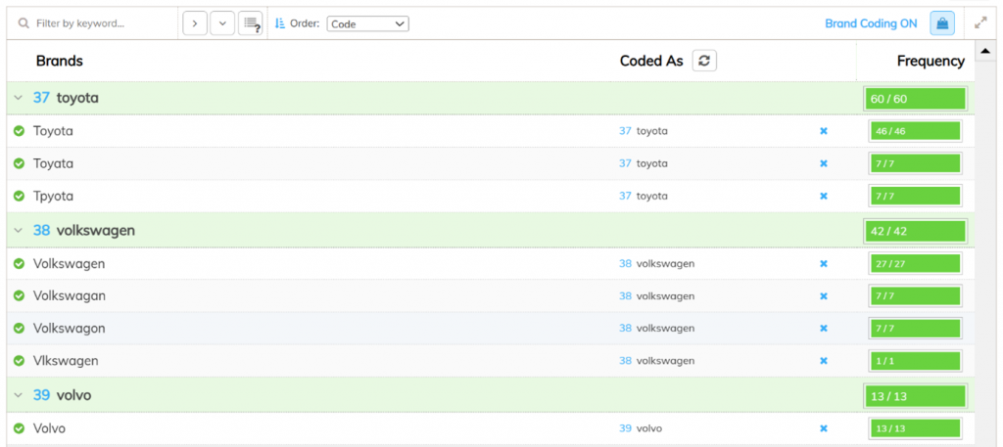Image resolution: width=1003 pixels, height=447 pixels.
Task: Expand the panel to full screen
Action: (x=979, y=23)
